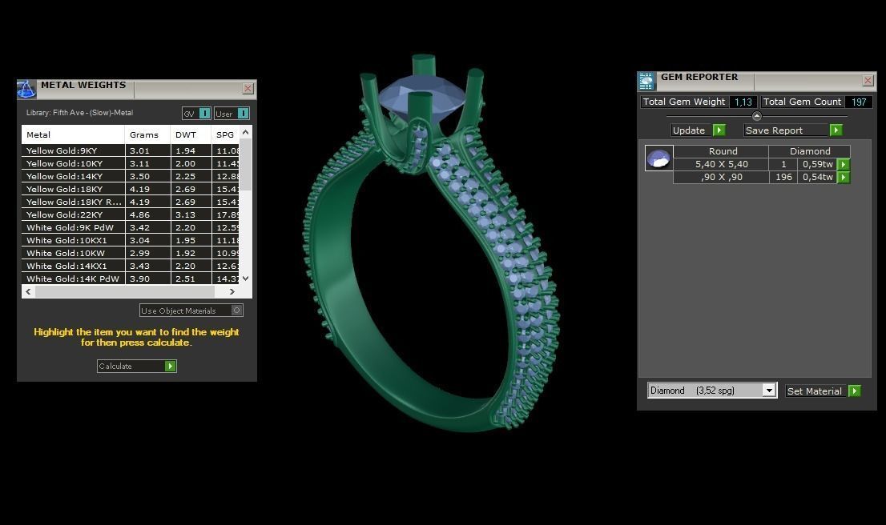Image resolution: width=886 pixels, height=525 pixels.
Task: Select the White Gold:10KW row
Action: pos(131,254)
